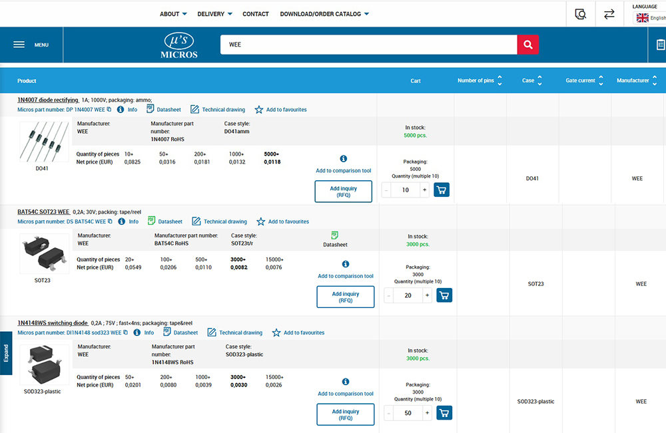Click the BAT54C quantity field showing 20

click(x=408, y=295)
